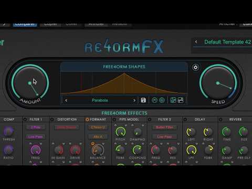Enable the DISTORTION effect power toggle
Image resolution: width=252 pixels, height=189 pixels.
pyautogui.click(x=52, y=120)
